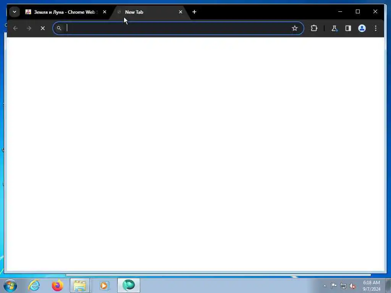Viewport: 391px width, 293px height.
Task: Stop loading the page
Action: pos(43,28)
